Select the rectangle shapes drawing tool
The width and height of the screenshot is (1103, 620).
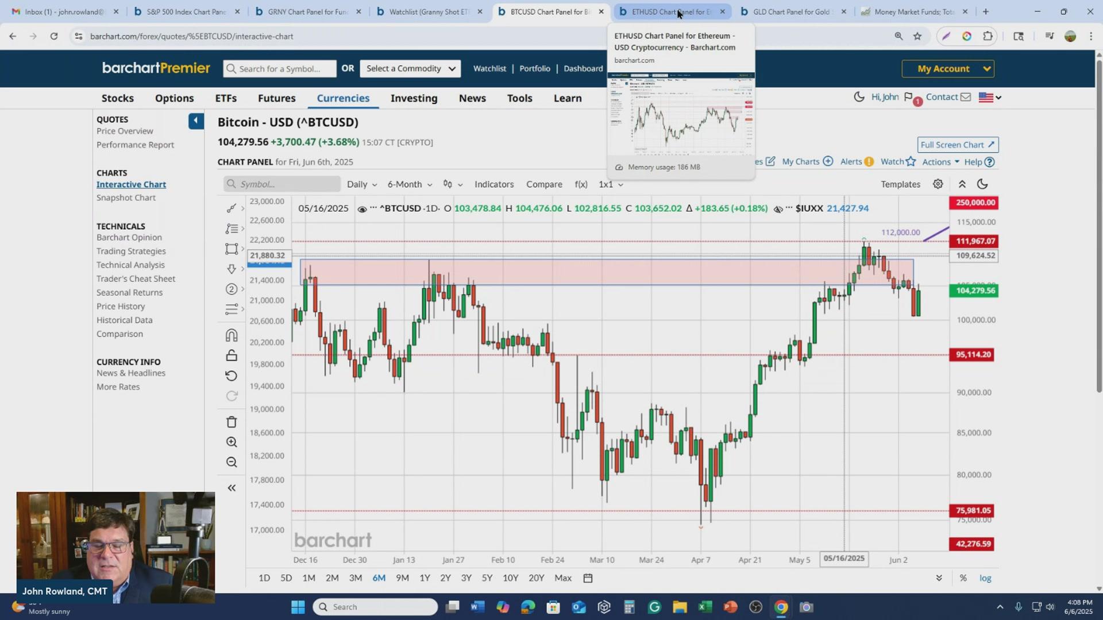coord(231,249)
